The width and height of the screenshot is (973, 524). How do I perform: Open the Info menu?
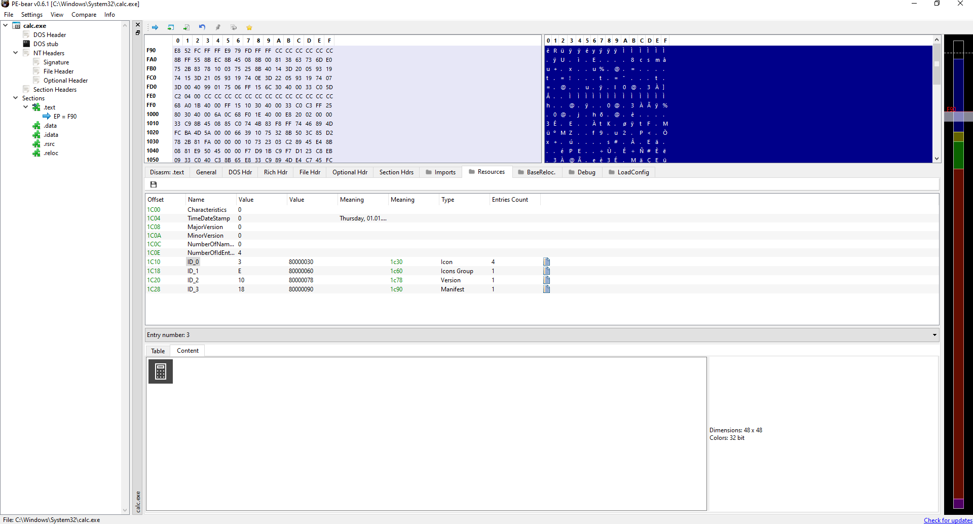[x=109, y=15]
